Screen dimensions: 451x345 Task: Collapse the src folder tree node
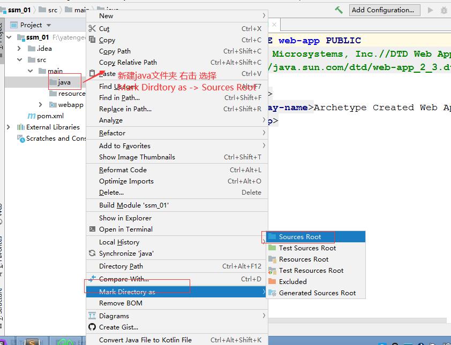(x=20, y=60)
